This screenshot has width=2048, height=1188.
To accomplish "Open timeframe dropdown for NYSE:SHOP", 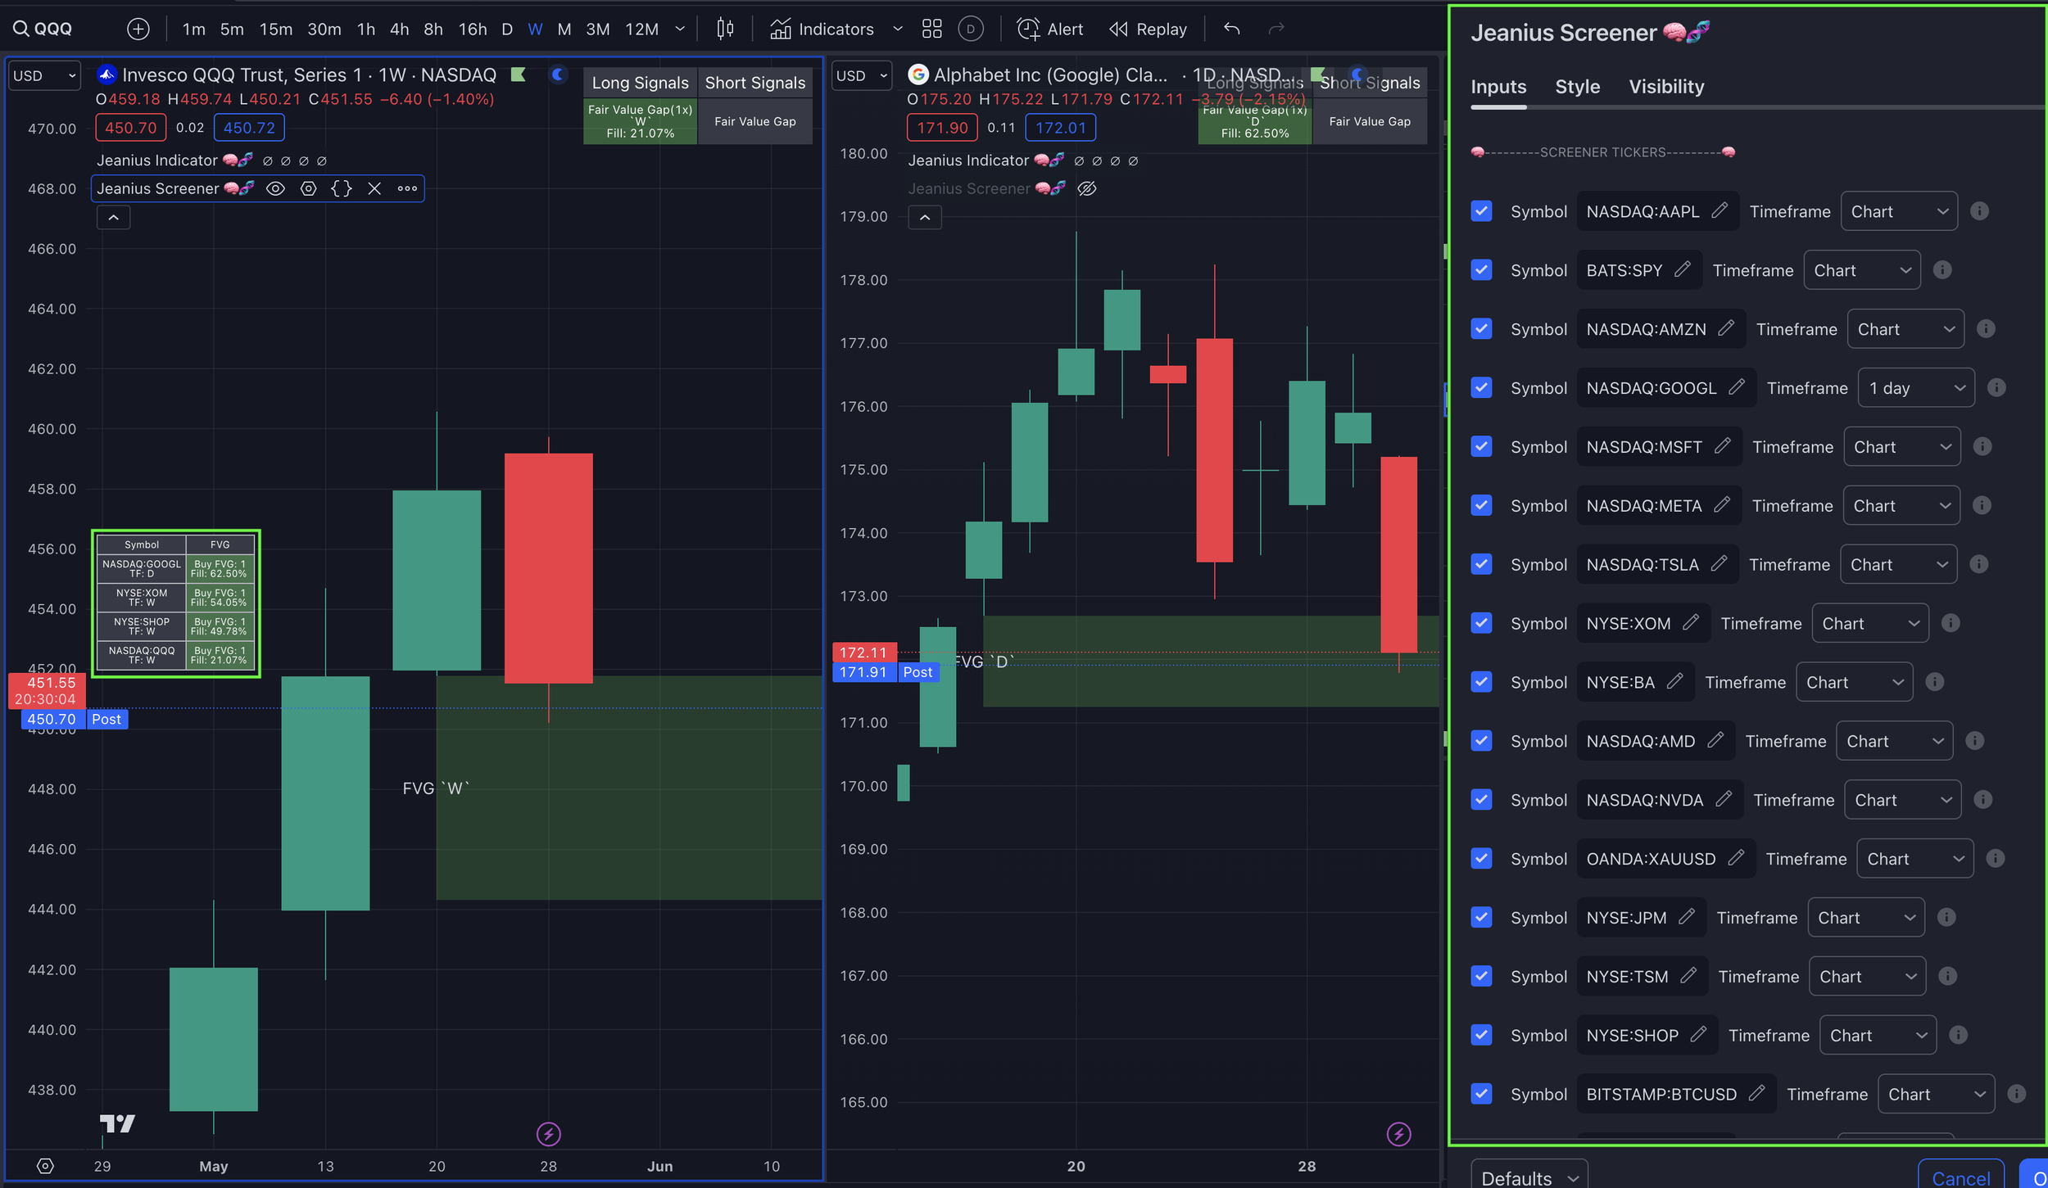I will click(1878, 1035).
